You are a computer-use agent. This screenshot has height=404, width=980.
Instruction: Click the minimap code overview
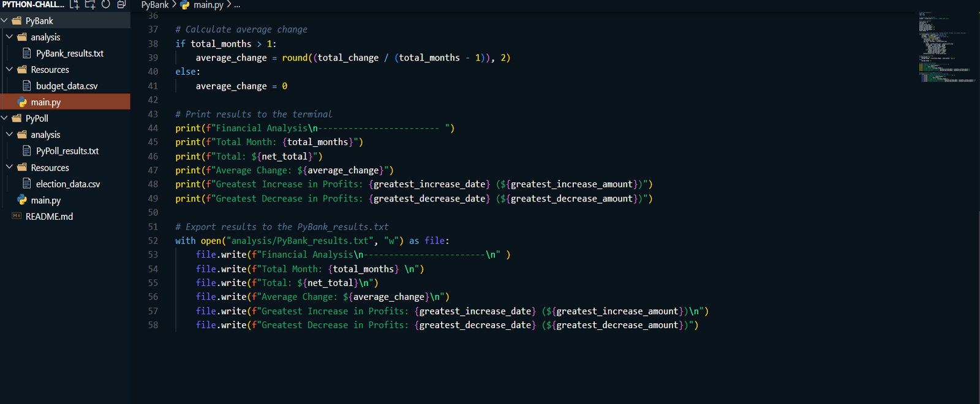[946, 47]
